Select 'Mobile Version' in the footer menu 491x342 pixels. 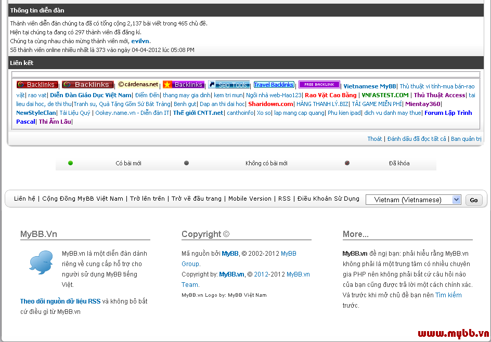[x=250, y=199]
